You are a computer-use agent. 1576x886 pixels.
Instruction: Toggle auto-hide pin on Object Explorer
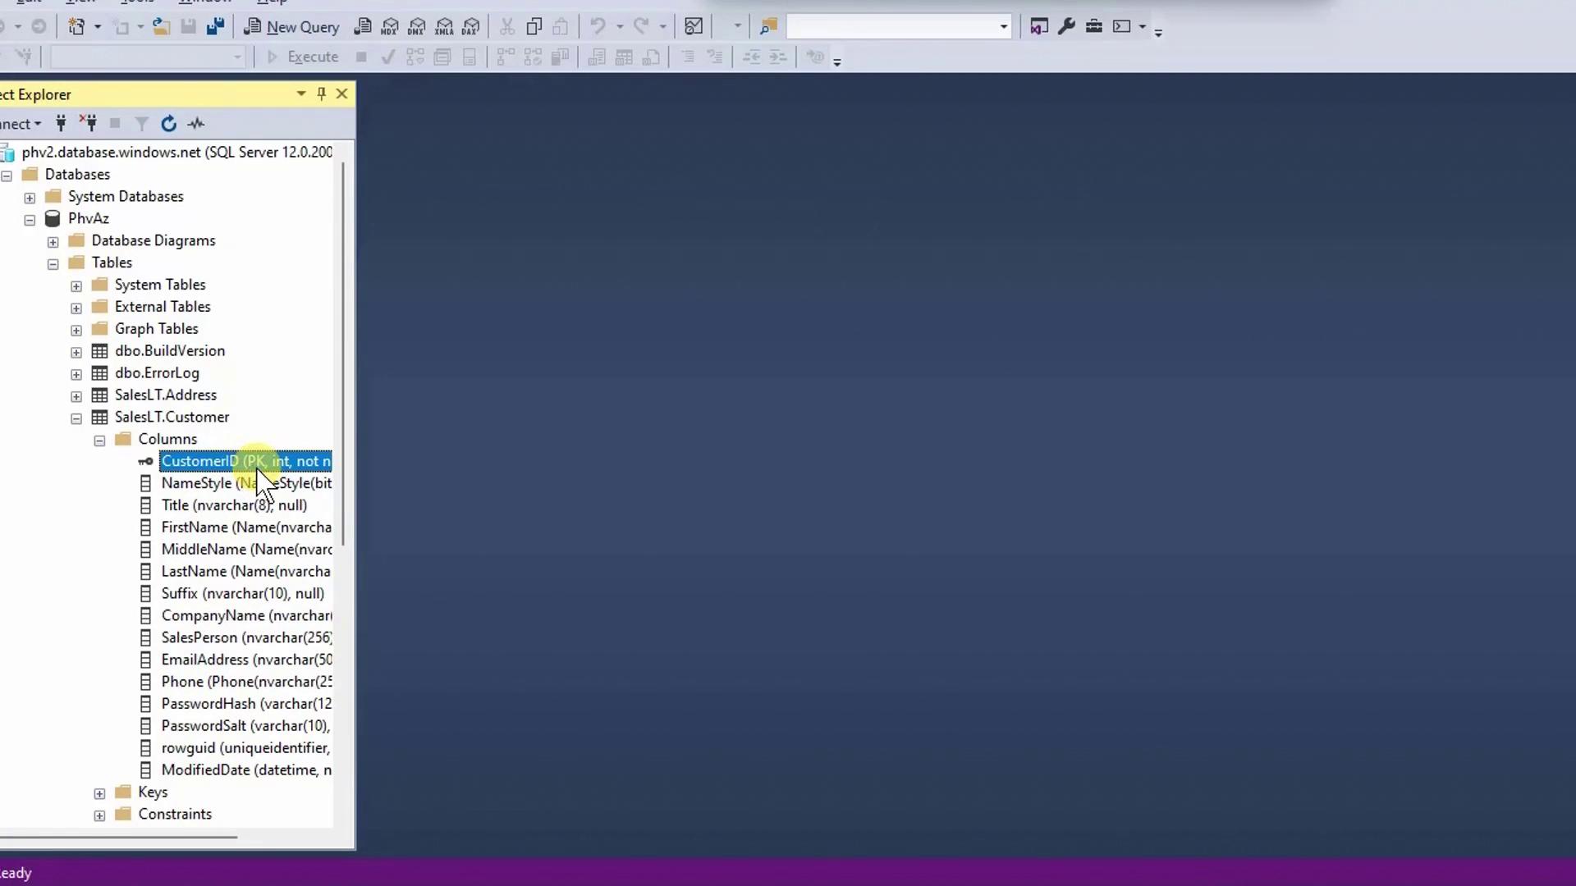322,94
